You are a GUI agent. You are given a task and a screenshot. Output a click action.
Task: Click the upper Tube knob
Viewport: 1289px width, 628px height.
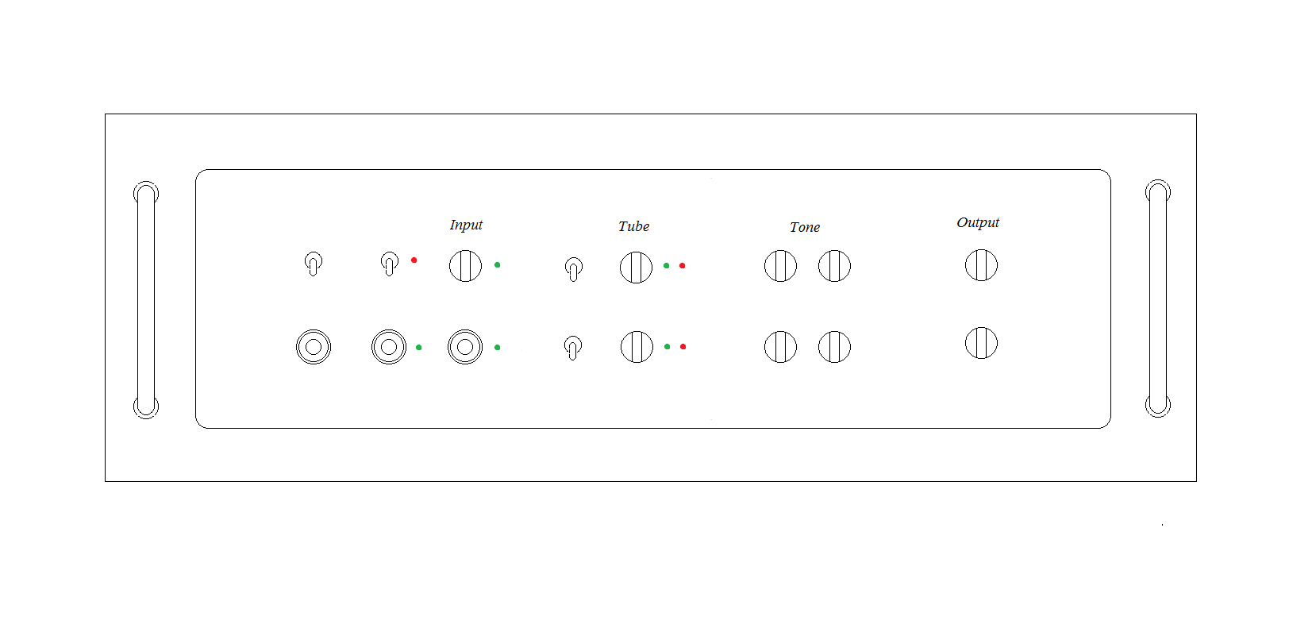(x=636, y=267)
